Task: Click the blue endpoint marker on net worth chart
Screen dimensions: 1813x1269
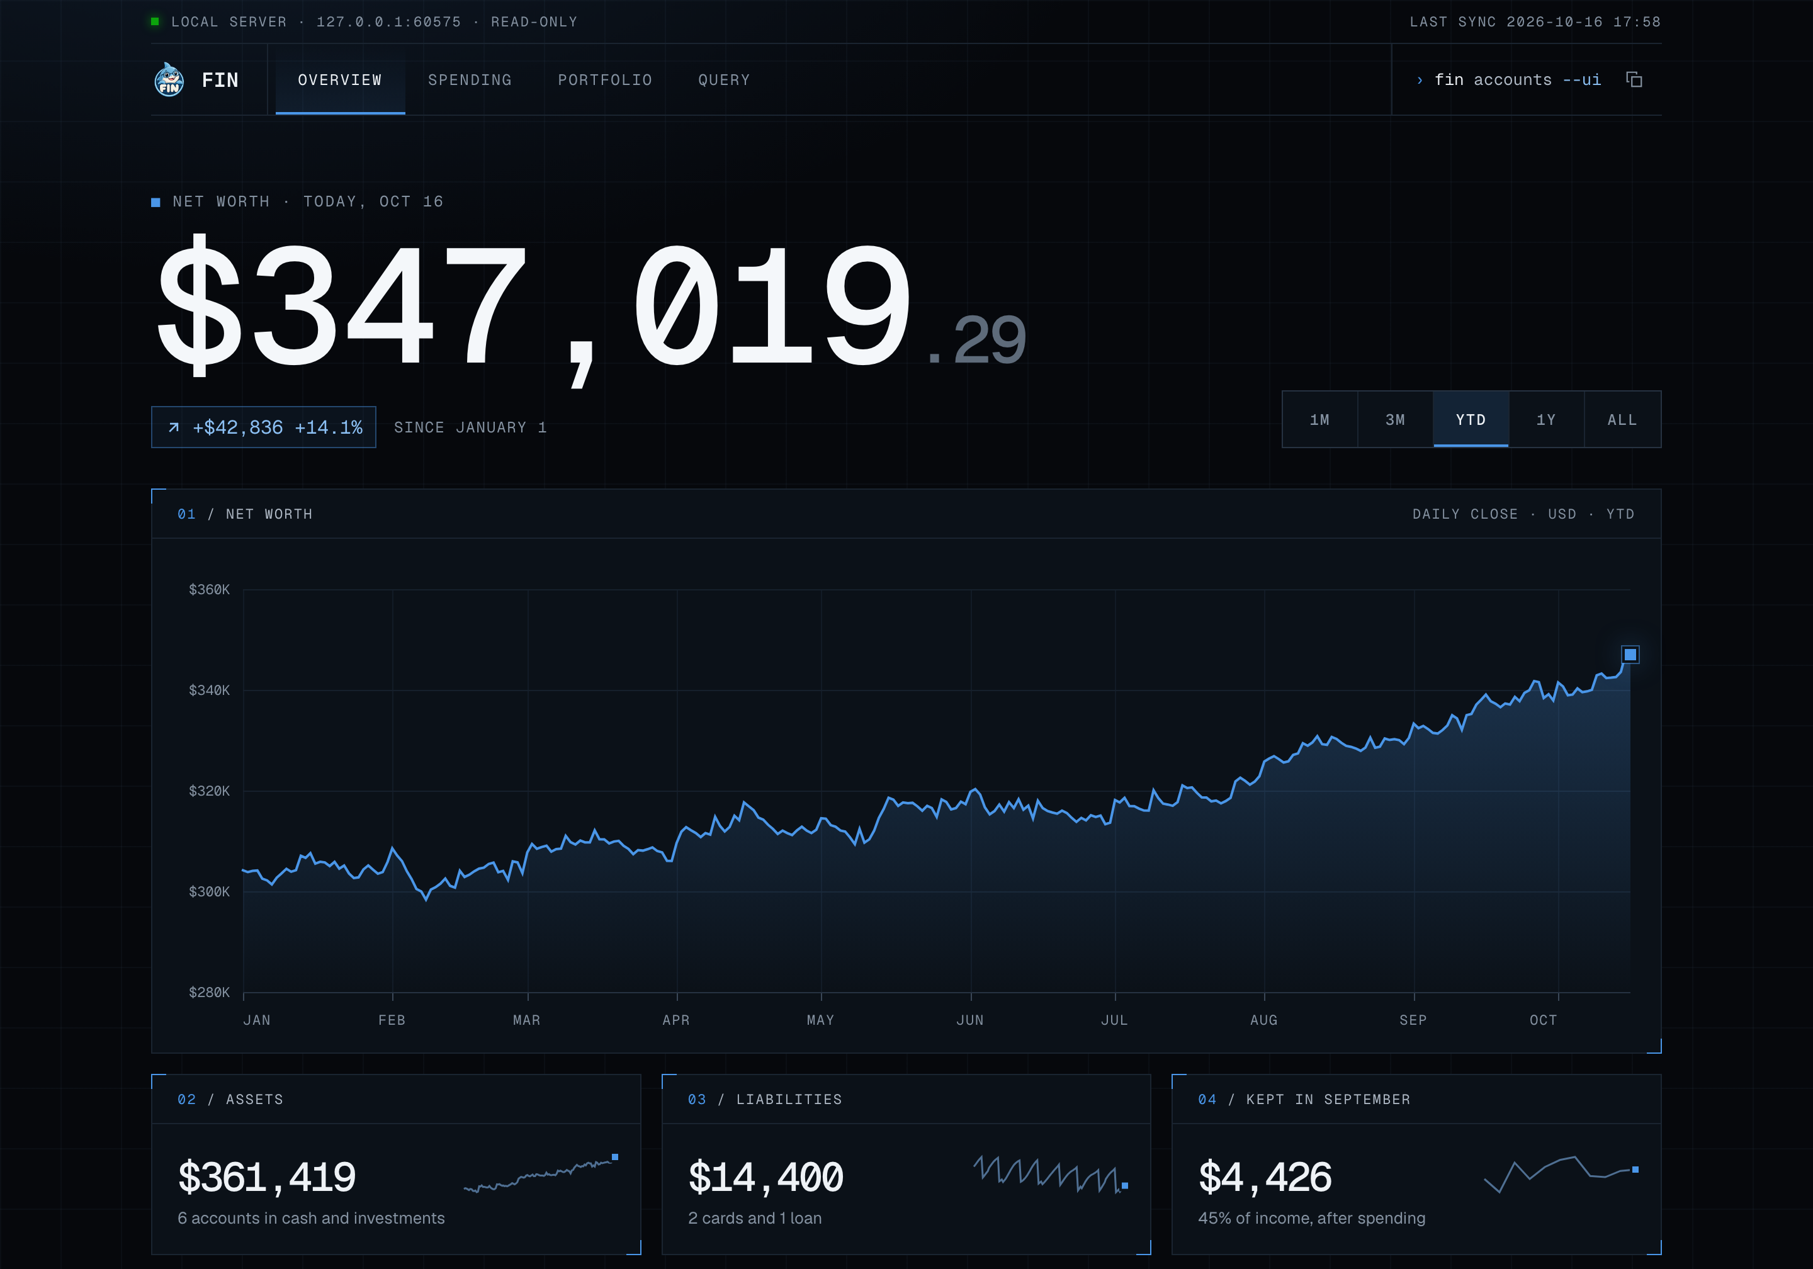Action: click(1630, 654)
